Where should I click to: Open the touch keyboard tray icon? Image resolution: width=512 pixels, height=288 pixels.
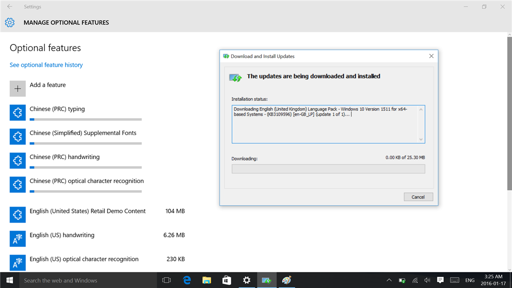pyautogui.click(x=454, y=280)
